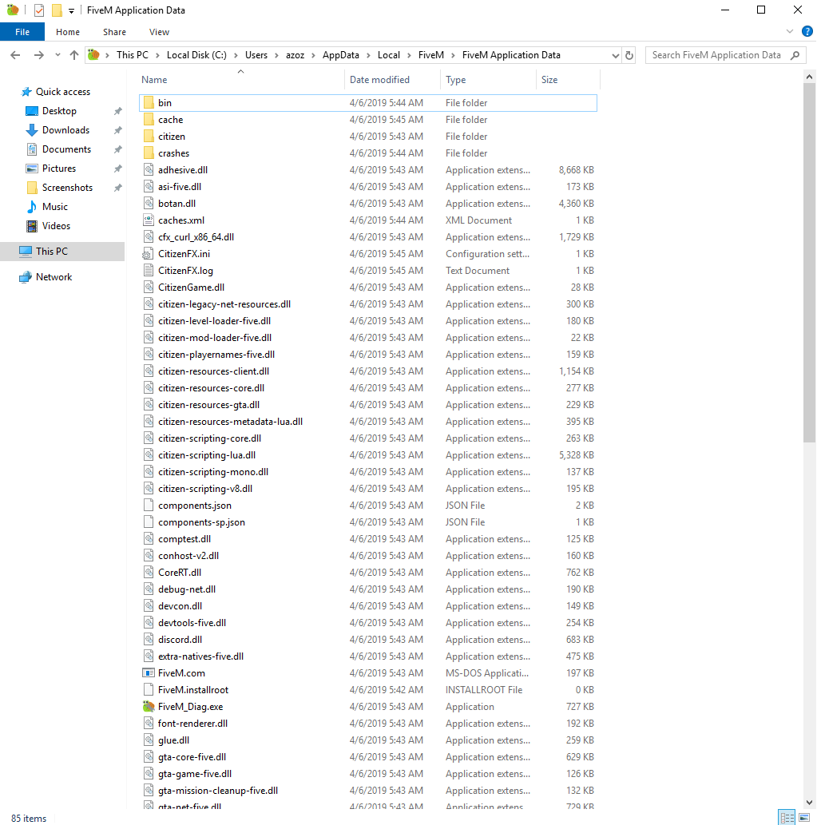The image size is (817, 825).
Task: Select the file named botan.dll
Action: click(176, 204)
